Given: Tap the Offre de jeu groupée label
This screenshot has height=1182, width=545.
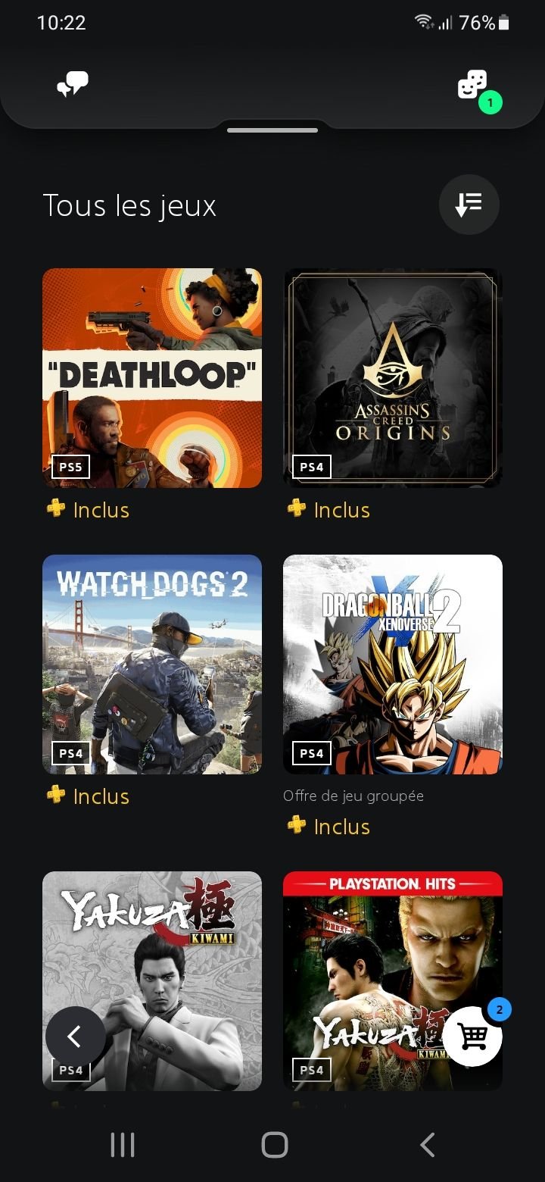Looking at the screenshot, I should pos(353,796).
